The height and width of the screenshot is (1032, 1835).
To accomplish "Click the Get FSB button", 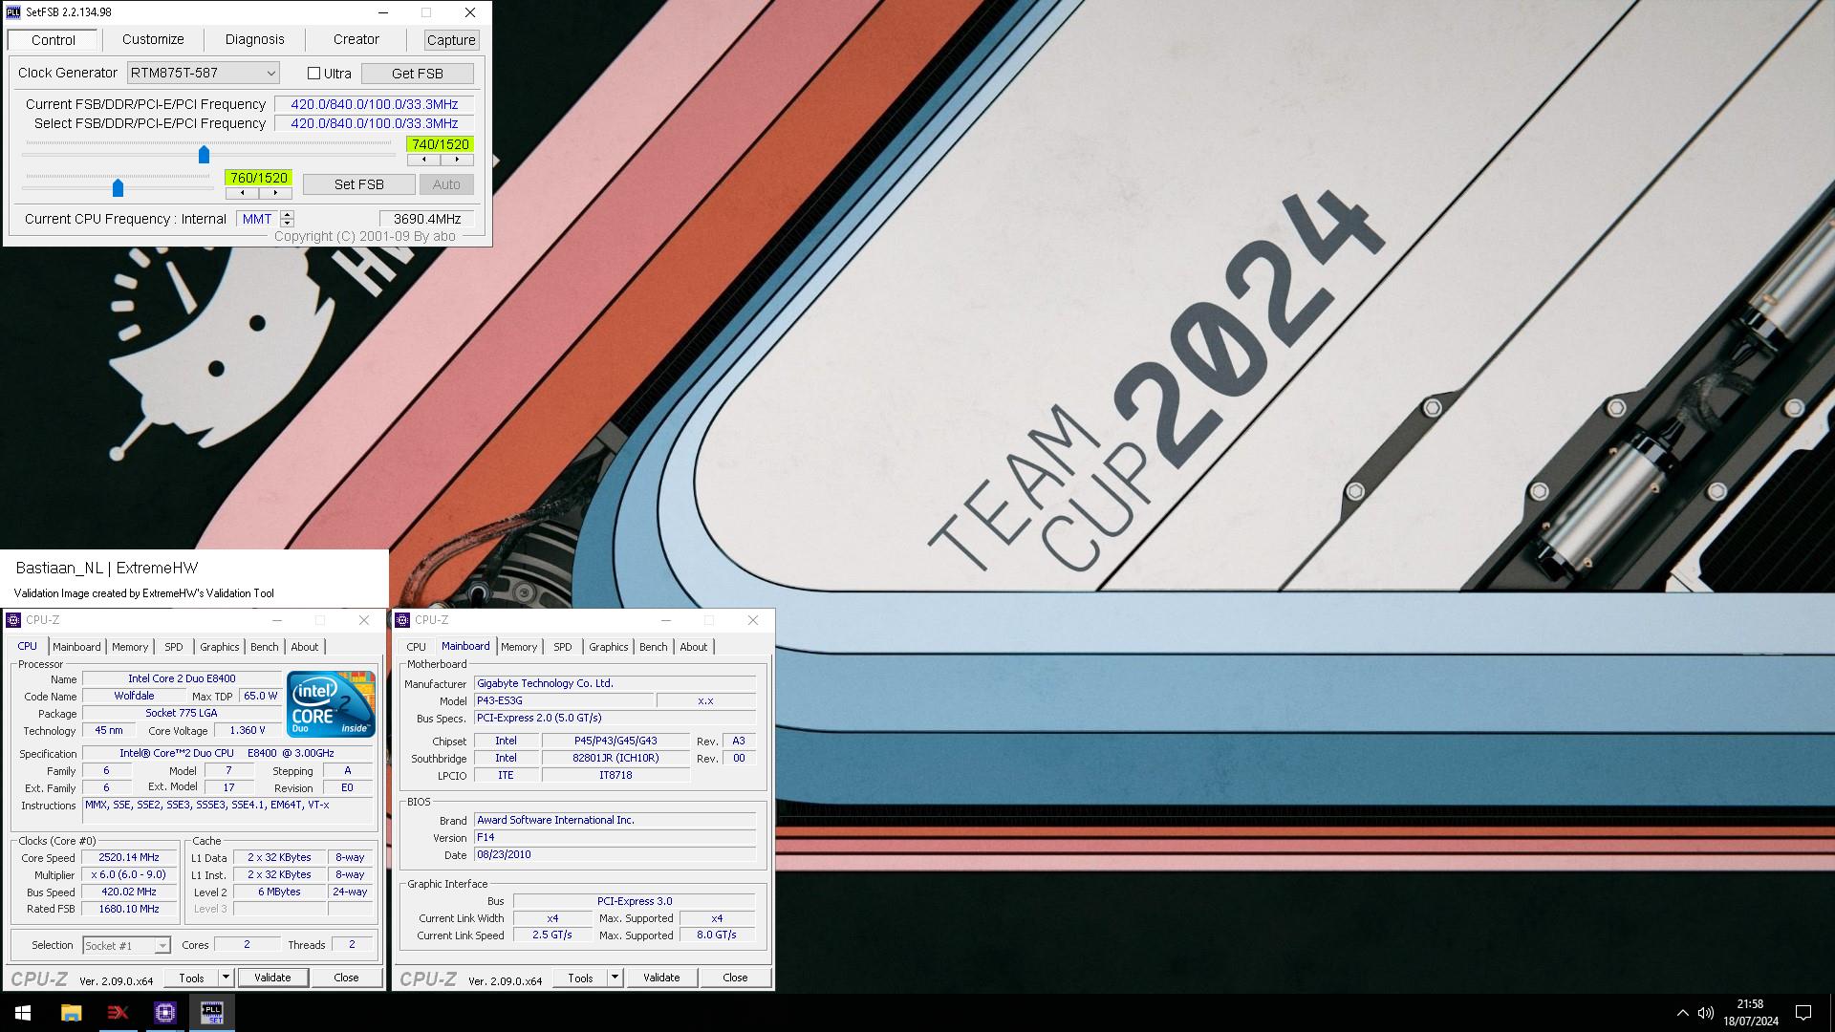I will [417, 74].
